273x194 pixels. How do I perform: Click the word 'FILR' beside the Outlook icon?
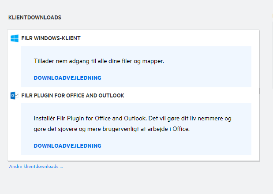pyautogui.click(x=26, y=95)
